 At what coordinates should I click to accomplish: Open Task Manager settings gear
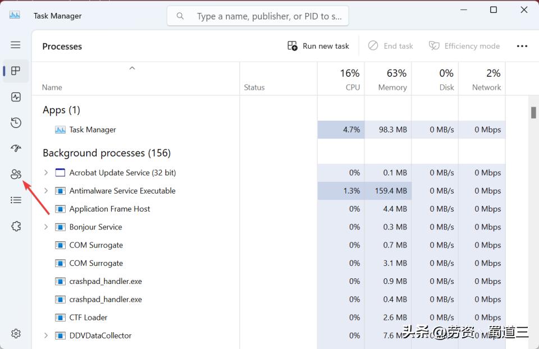tap(15, 333)
